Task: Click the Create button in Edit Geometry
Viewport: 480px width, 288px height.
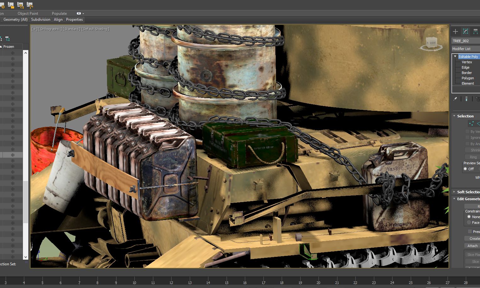Action: point(472,239)
